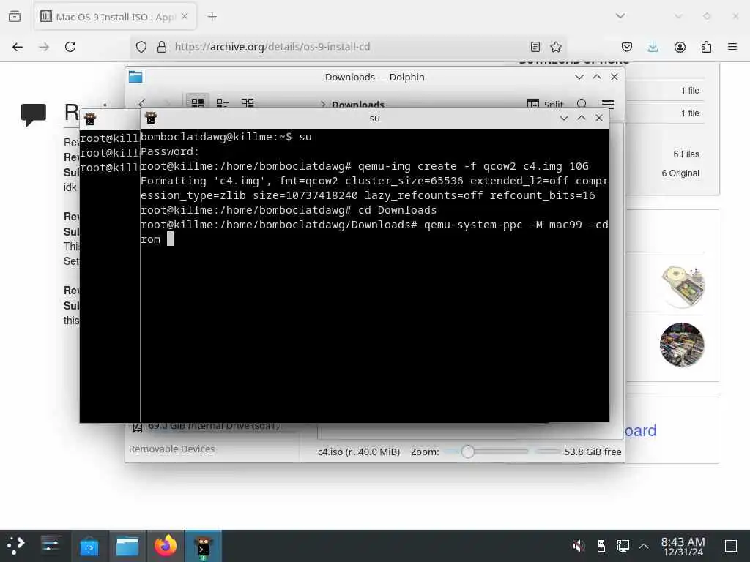This screenshot has width=750, height=562.
Task: Go forward in Firefox history
Action: coord(44,47)
